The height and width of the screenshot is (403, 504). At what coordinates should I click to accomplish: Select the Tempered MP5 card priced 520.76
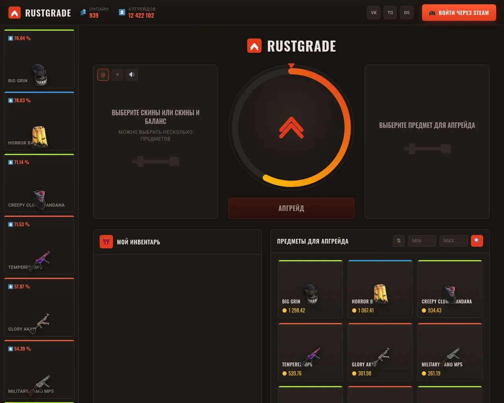pos(310,352)
